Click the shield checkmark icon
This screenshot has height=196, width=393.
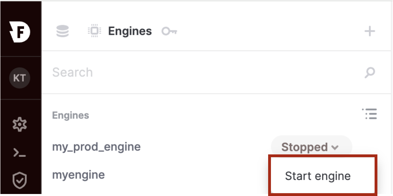coord(20,180)
